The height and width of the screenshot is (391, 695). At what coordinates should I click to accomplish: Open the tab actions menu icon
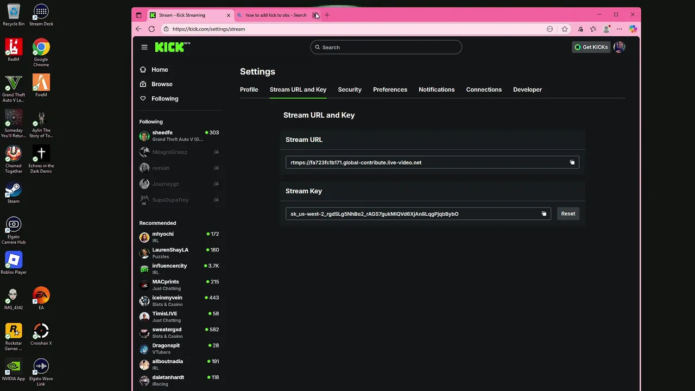pyautogui.click(x=138, y=15)
